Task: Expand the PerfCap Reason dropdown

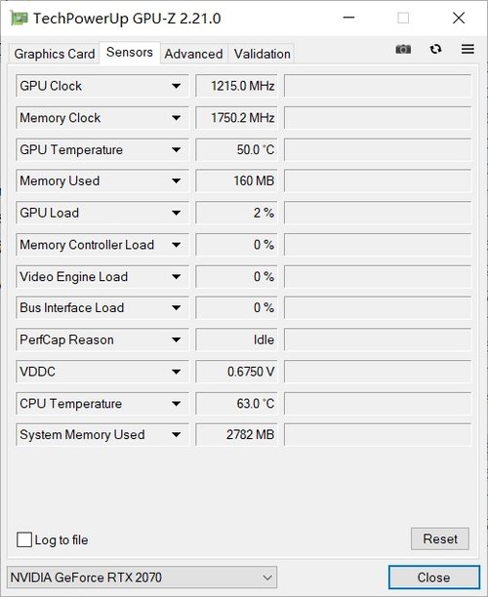Action: (176, 339)
